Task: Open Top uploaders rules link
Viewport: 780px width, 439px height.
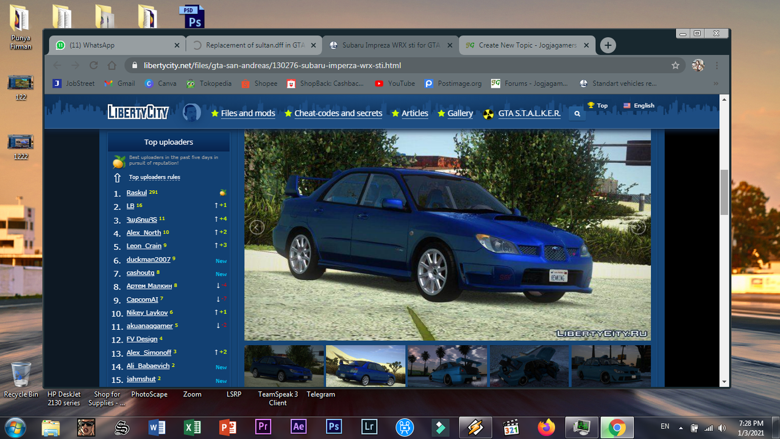Action: 155,177
